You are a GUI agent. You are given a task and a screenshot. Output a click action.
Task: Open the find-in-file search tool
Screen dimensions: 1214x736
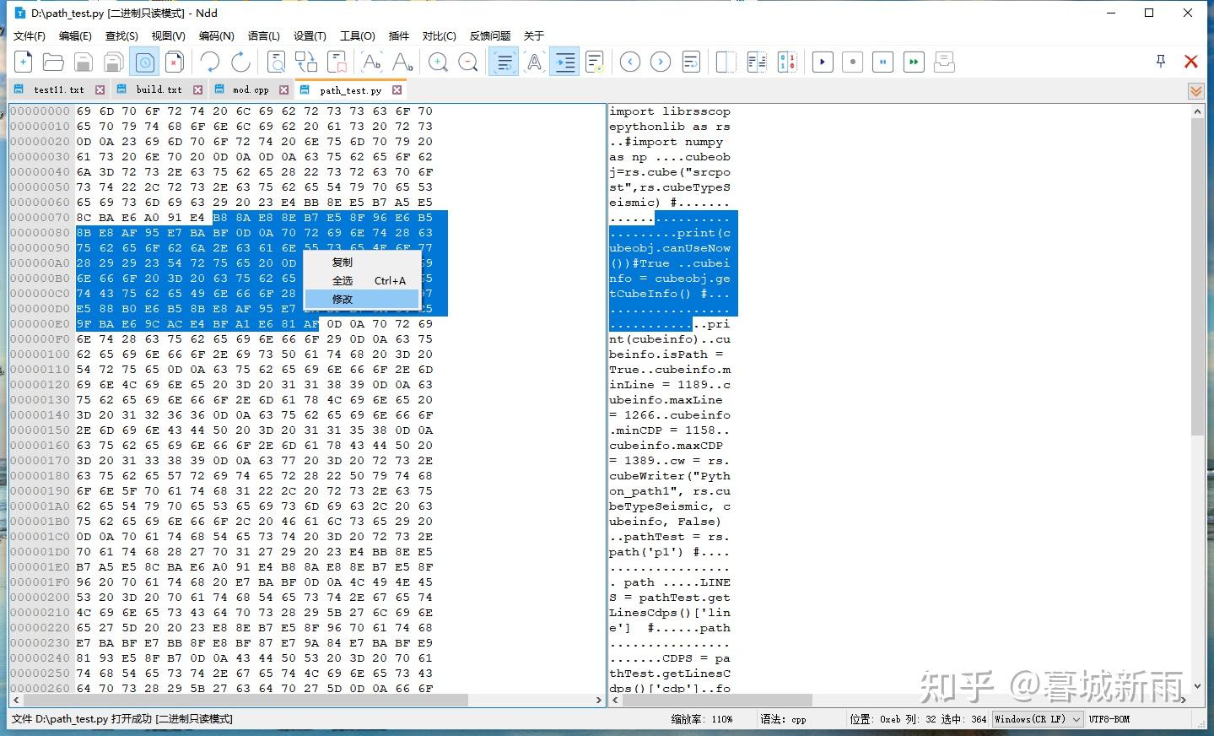pos(276,62)
